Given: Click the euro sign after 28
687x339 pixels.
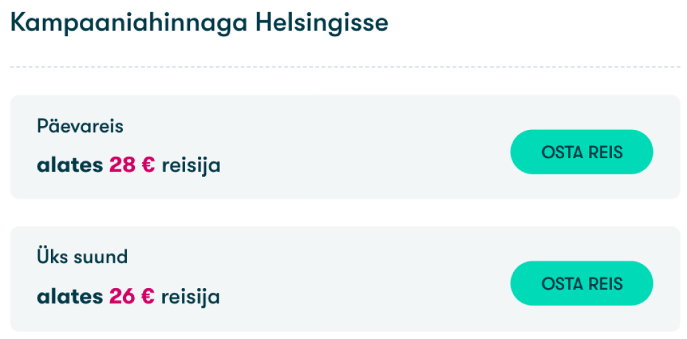Looking at the screenshot, I should [148, 165].
